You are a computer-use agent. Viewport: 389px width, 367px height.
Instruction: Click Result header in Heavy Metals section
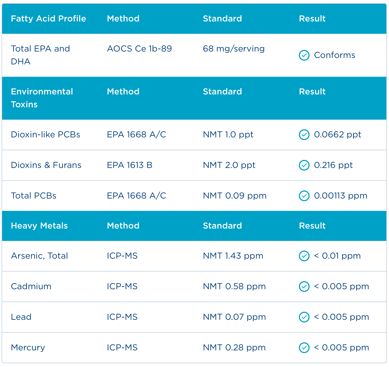coord(312,226)
